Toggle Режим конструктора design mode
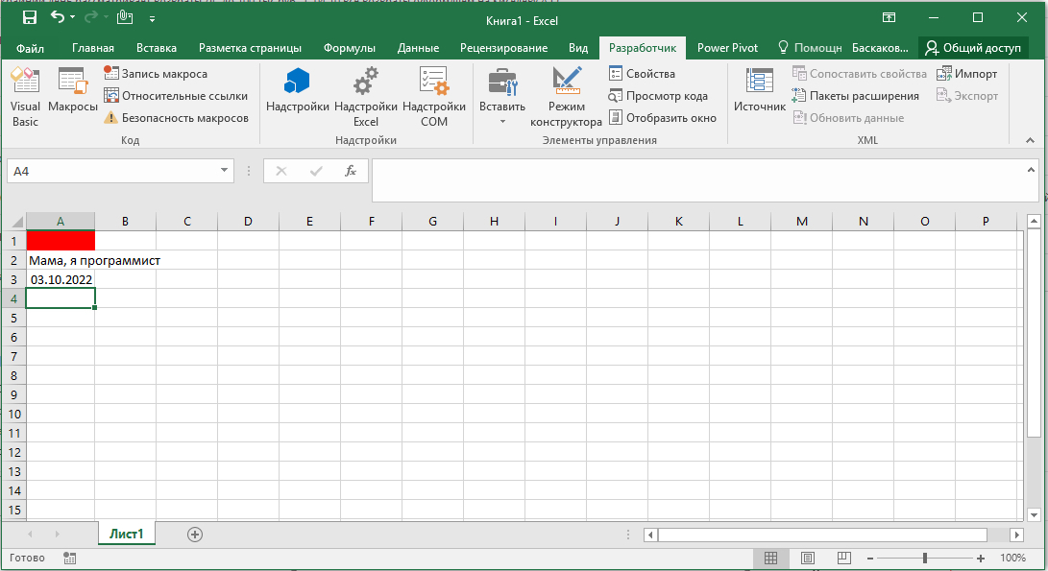The width and height of the screenshot is (1048, 571). (x=566, y=97)
